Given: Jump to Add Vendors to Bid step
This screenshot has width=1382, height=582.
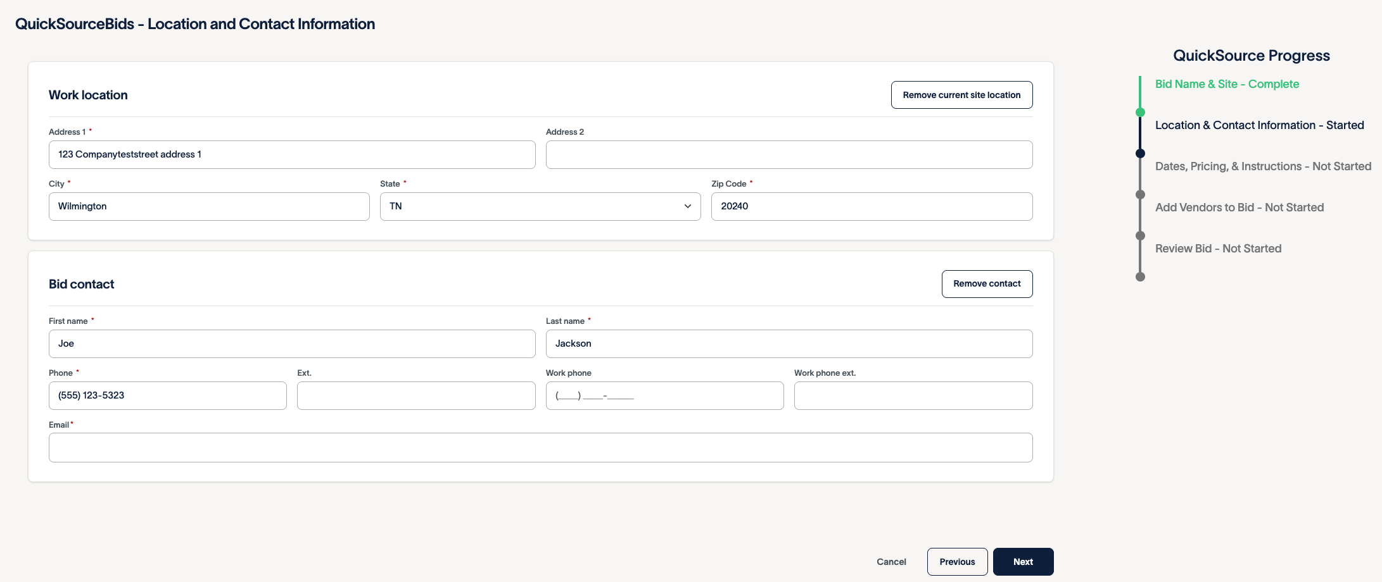Looking at the screenshot, I should coord(1239,207).
